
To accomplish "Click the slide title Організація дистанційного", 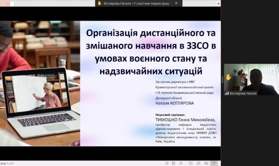I will point(151,52).
